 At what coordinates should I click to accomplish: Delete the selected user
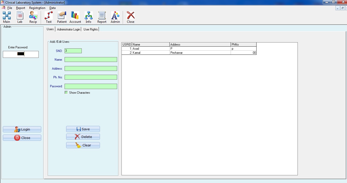click(83, 137)
